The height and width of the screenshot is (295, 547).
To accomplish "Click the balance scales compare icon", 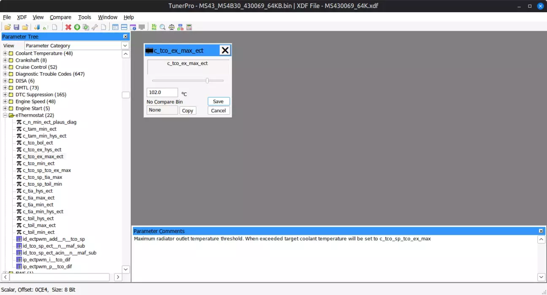I will (171, 27).
